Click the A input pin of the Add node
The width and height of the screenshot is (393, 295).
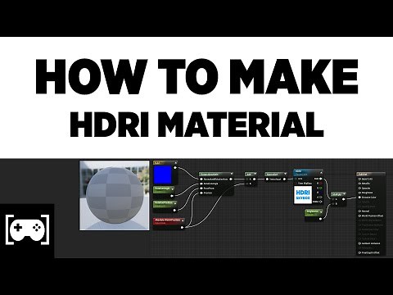point(247,179)
